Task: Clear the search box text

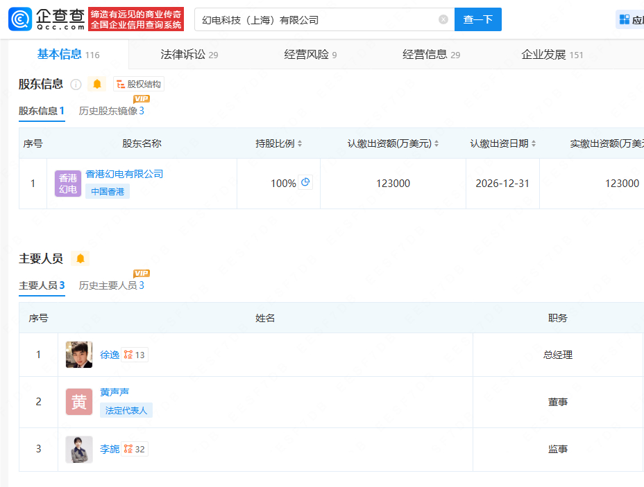Action: [443, 19]
